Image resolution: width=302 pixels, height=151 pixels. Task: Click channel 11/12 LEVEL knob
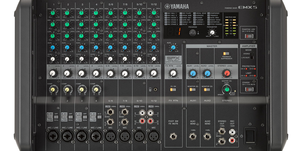pyautogui.click(x=154, y=73)
